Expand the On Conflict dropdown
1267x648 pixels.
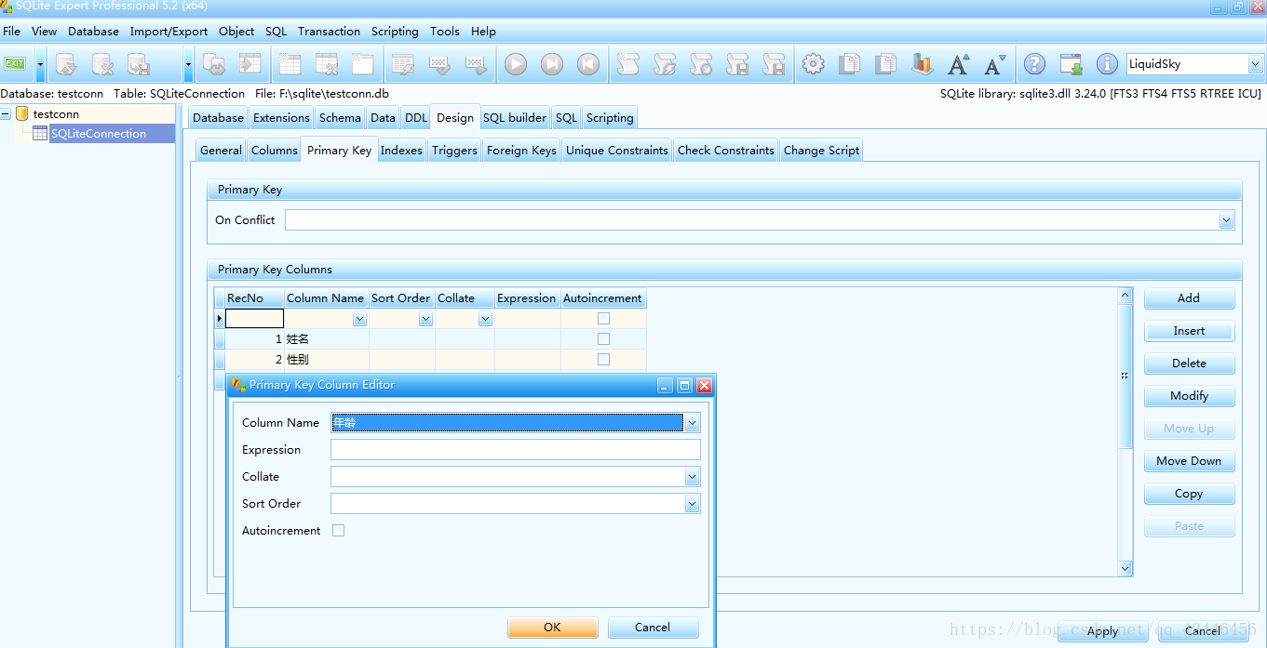(1226, 220)
